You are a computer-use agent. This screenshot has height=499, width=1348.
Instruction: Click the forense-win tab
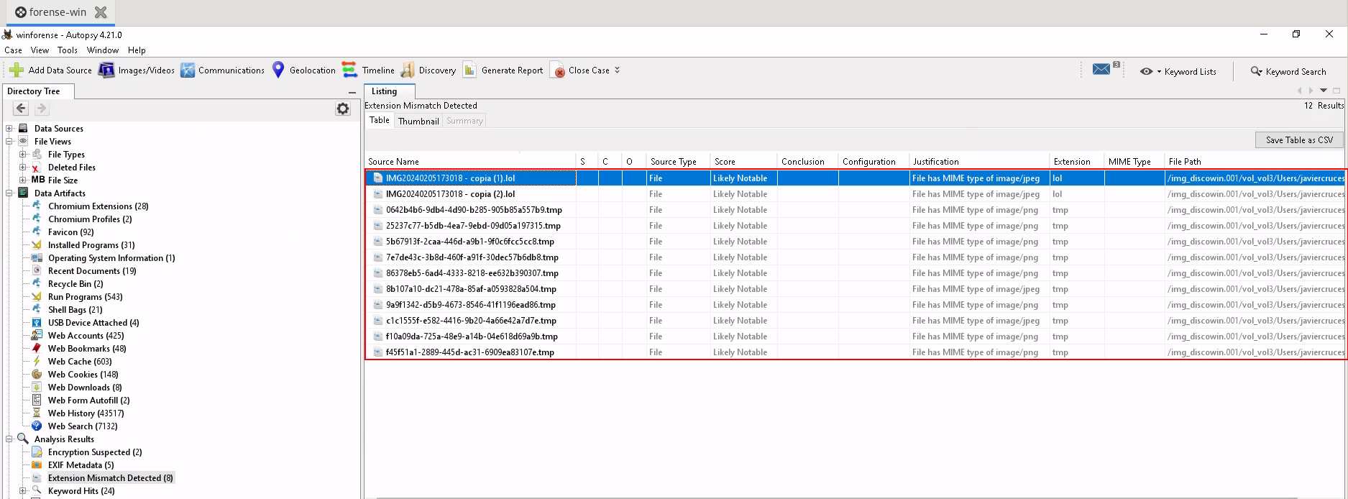59,12
